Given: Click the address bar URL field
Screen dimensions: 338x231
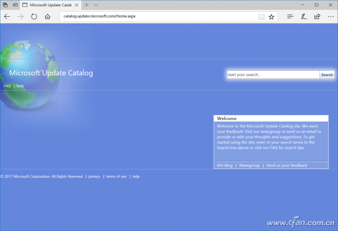Looking at the screenshot, I should point(158,16).
